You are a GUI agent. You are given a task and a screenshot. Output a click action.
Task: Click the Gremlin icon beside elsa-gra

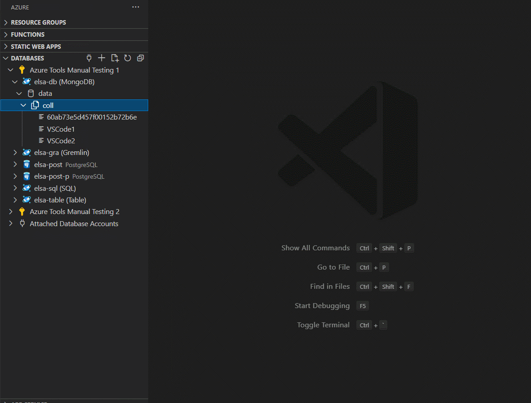(x=26, y=152)
